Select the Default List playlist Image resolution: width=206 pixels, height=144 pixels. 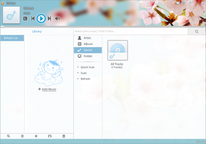(x=12, y=38)
